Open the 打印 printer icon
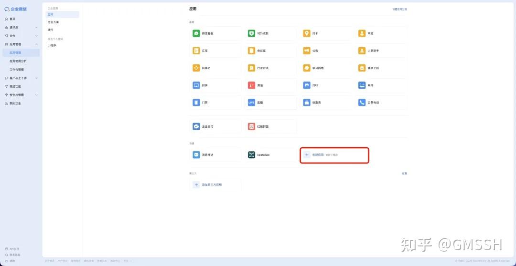The image size is (516, 266). pos(307,85)
